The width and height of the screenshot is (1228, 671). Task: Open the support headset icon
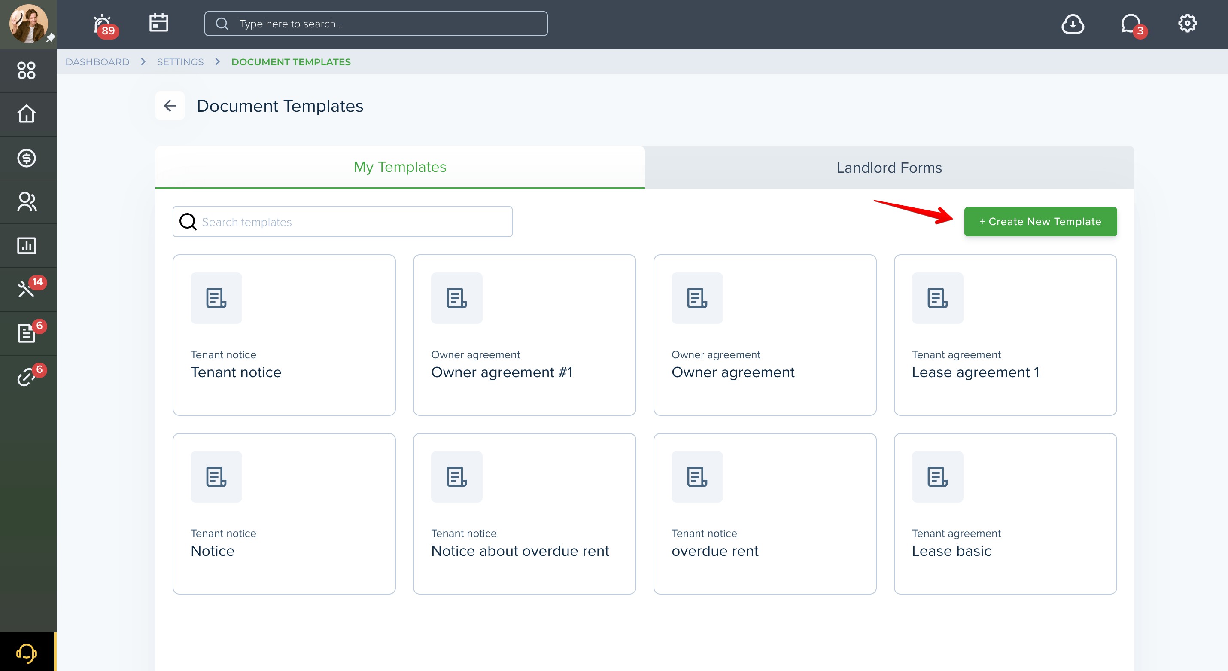[27, 653]
